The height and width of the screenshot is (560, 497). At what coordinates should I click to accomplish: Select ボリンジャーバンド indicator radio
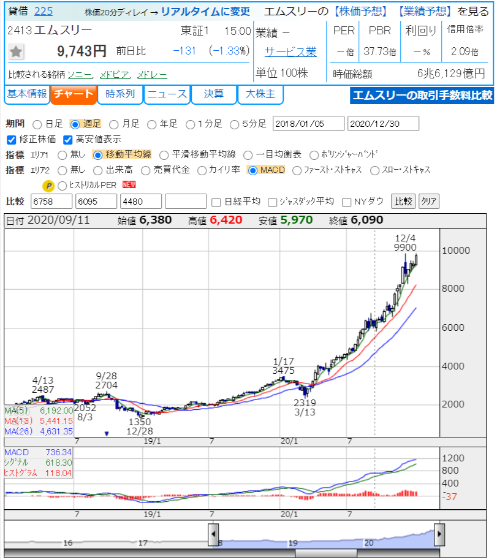314,155
